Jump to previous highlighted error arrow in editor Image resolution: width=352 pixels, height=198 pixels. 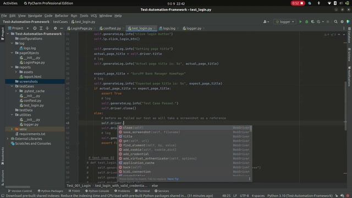click(x=339, y=34)
